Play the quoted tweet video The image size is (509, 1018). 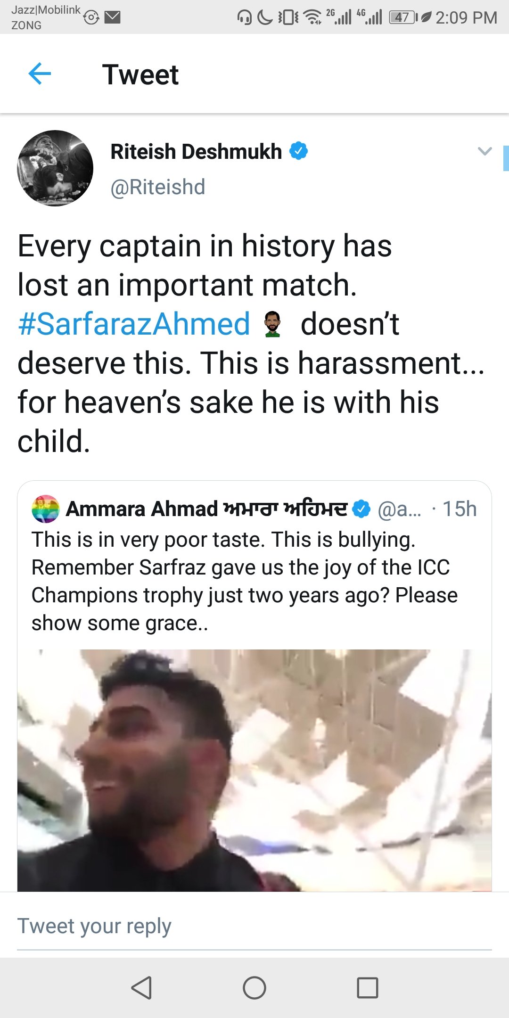tap(254, 770)
